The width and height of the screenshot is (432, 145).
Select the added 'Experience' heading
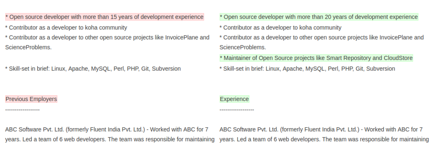coord(234,99)
